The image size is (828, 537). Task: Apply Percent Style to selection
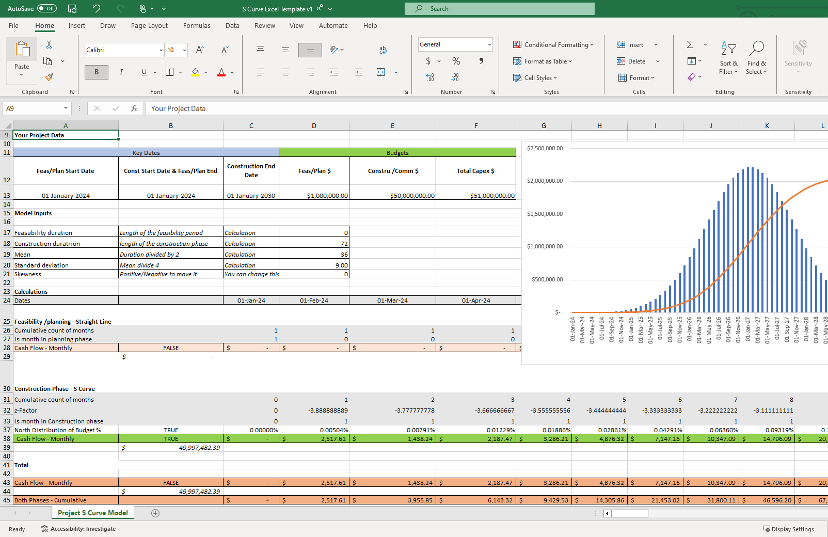456,61
